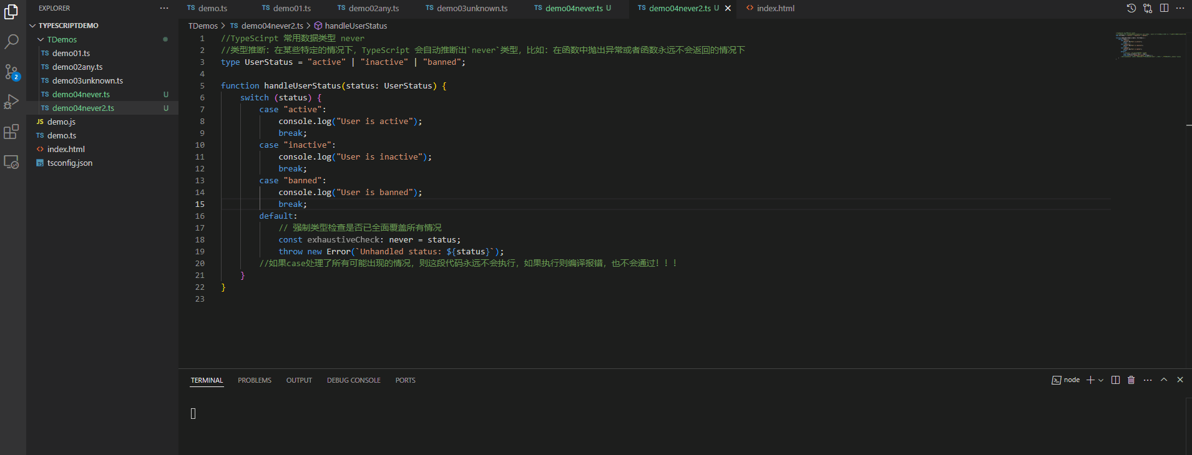Split the terminal panel
The height and width of the screenshot is (455, 1192).
(1115, 380)
